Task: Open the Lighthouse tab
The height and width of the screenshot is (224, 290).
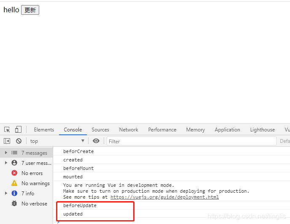Action: point(263,130)
